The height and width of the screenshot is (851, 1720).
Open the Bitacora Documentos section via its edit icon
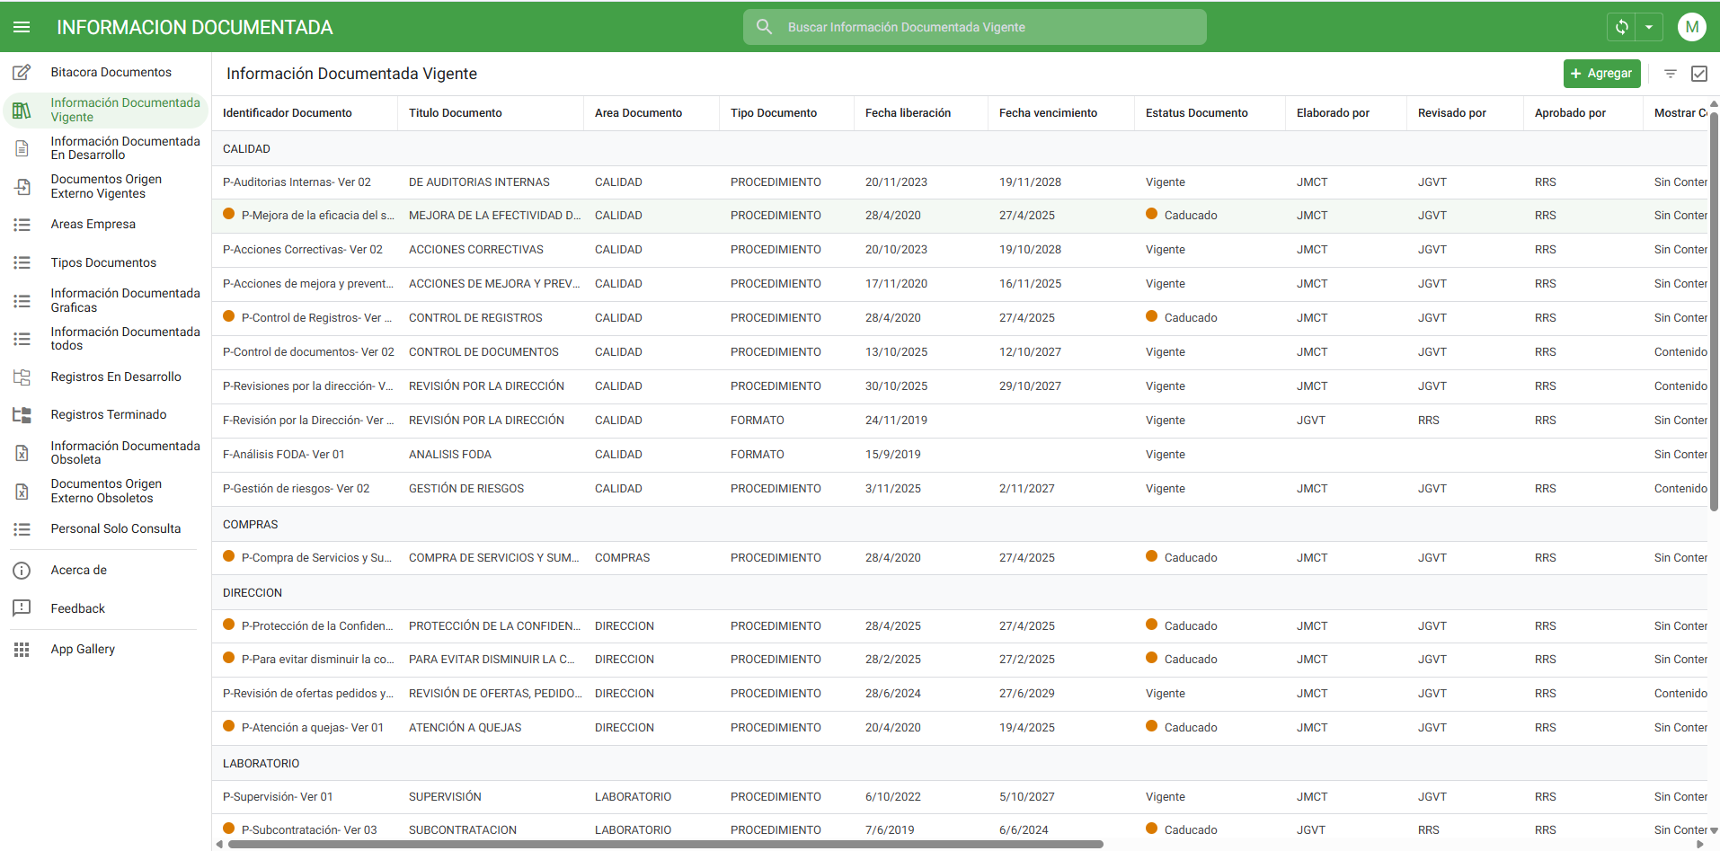point(22,72)
